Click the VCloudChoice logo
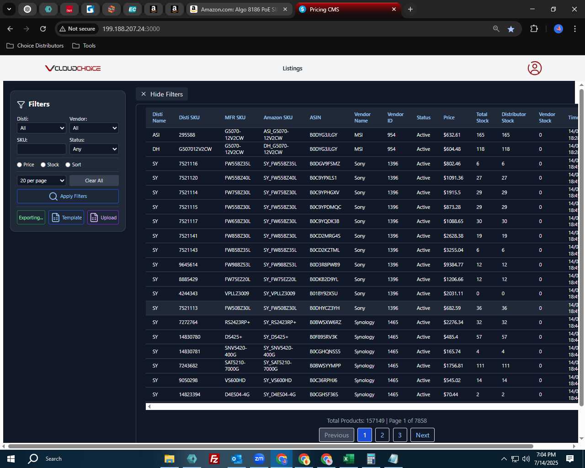 tap(73, 68)
